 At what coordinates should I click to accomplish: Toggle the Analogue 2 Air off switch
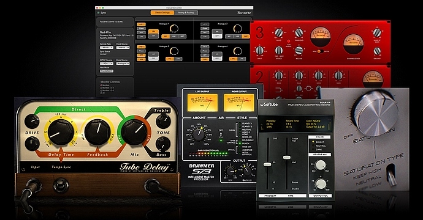[216, 36]
